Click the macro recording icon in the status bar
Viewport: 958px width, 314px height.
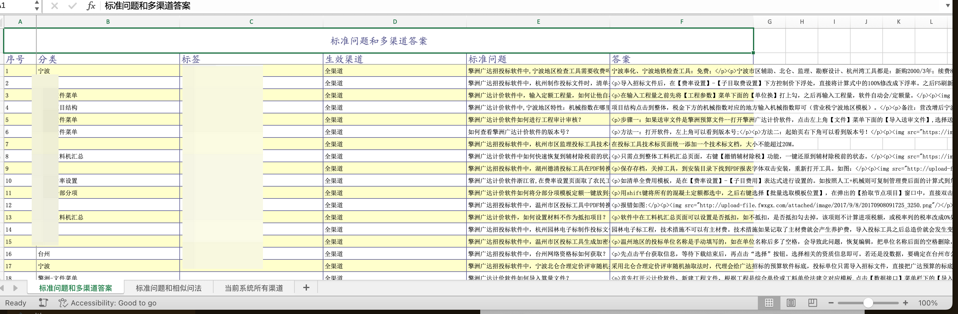click(43, 303)
